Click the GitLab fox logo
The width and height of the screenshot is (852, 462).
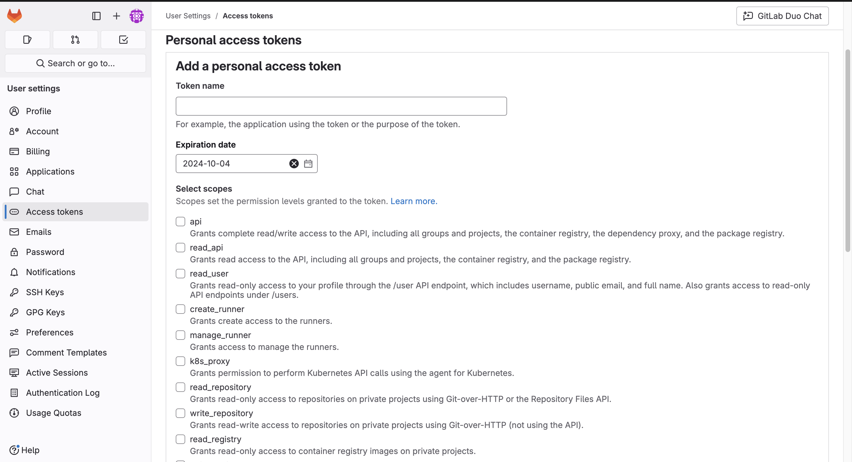click(x=14, y=16)
